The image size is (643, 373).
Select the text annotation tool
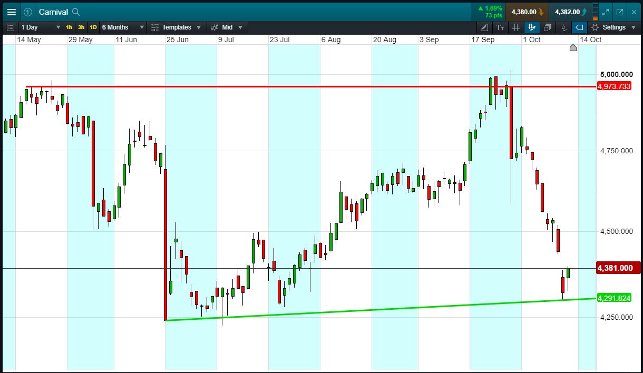point(500,27)
